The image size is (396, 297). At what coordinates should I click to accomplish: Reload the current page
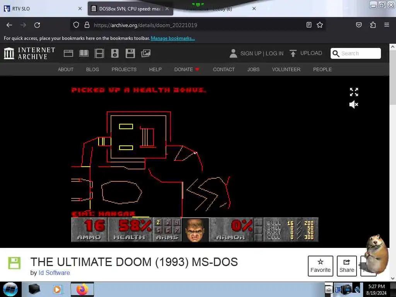(37, 25)
